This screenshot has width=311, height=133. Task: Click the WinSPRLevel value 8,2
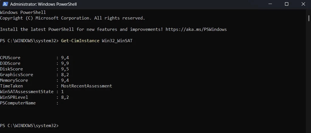[65, 97]
